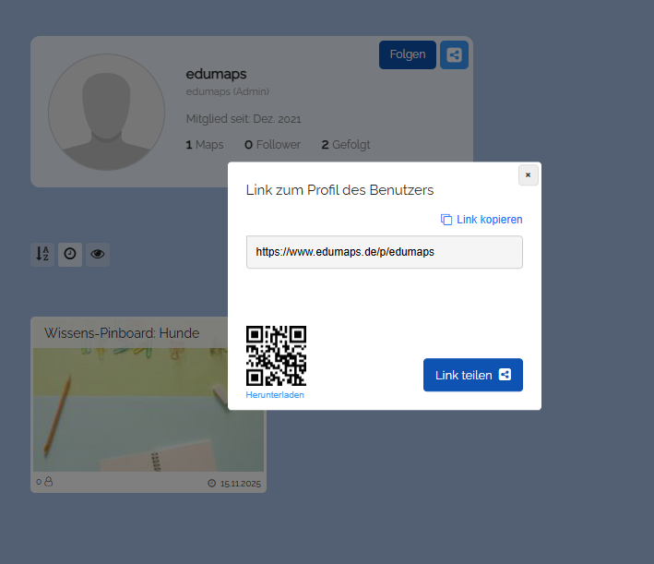654x564 pixels.
Task: Open the 1 Maps count
Action: pos(204,145)
